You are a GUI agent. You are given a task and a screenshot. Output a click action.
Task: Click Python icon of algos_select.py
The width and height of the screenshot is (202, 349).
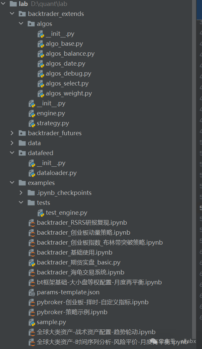pyautogui.click(x=41, y=84)
